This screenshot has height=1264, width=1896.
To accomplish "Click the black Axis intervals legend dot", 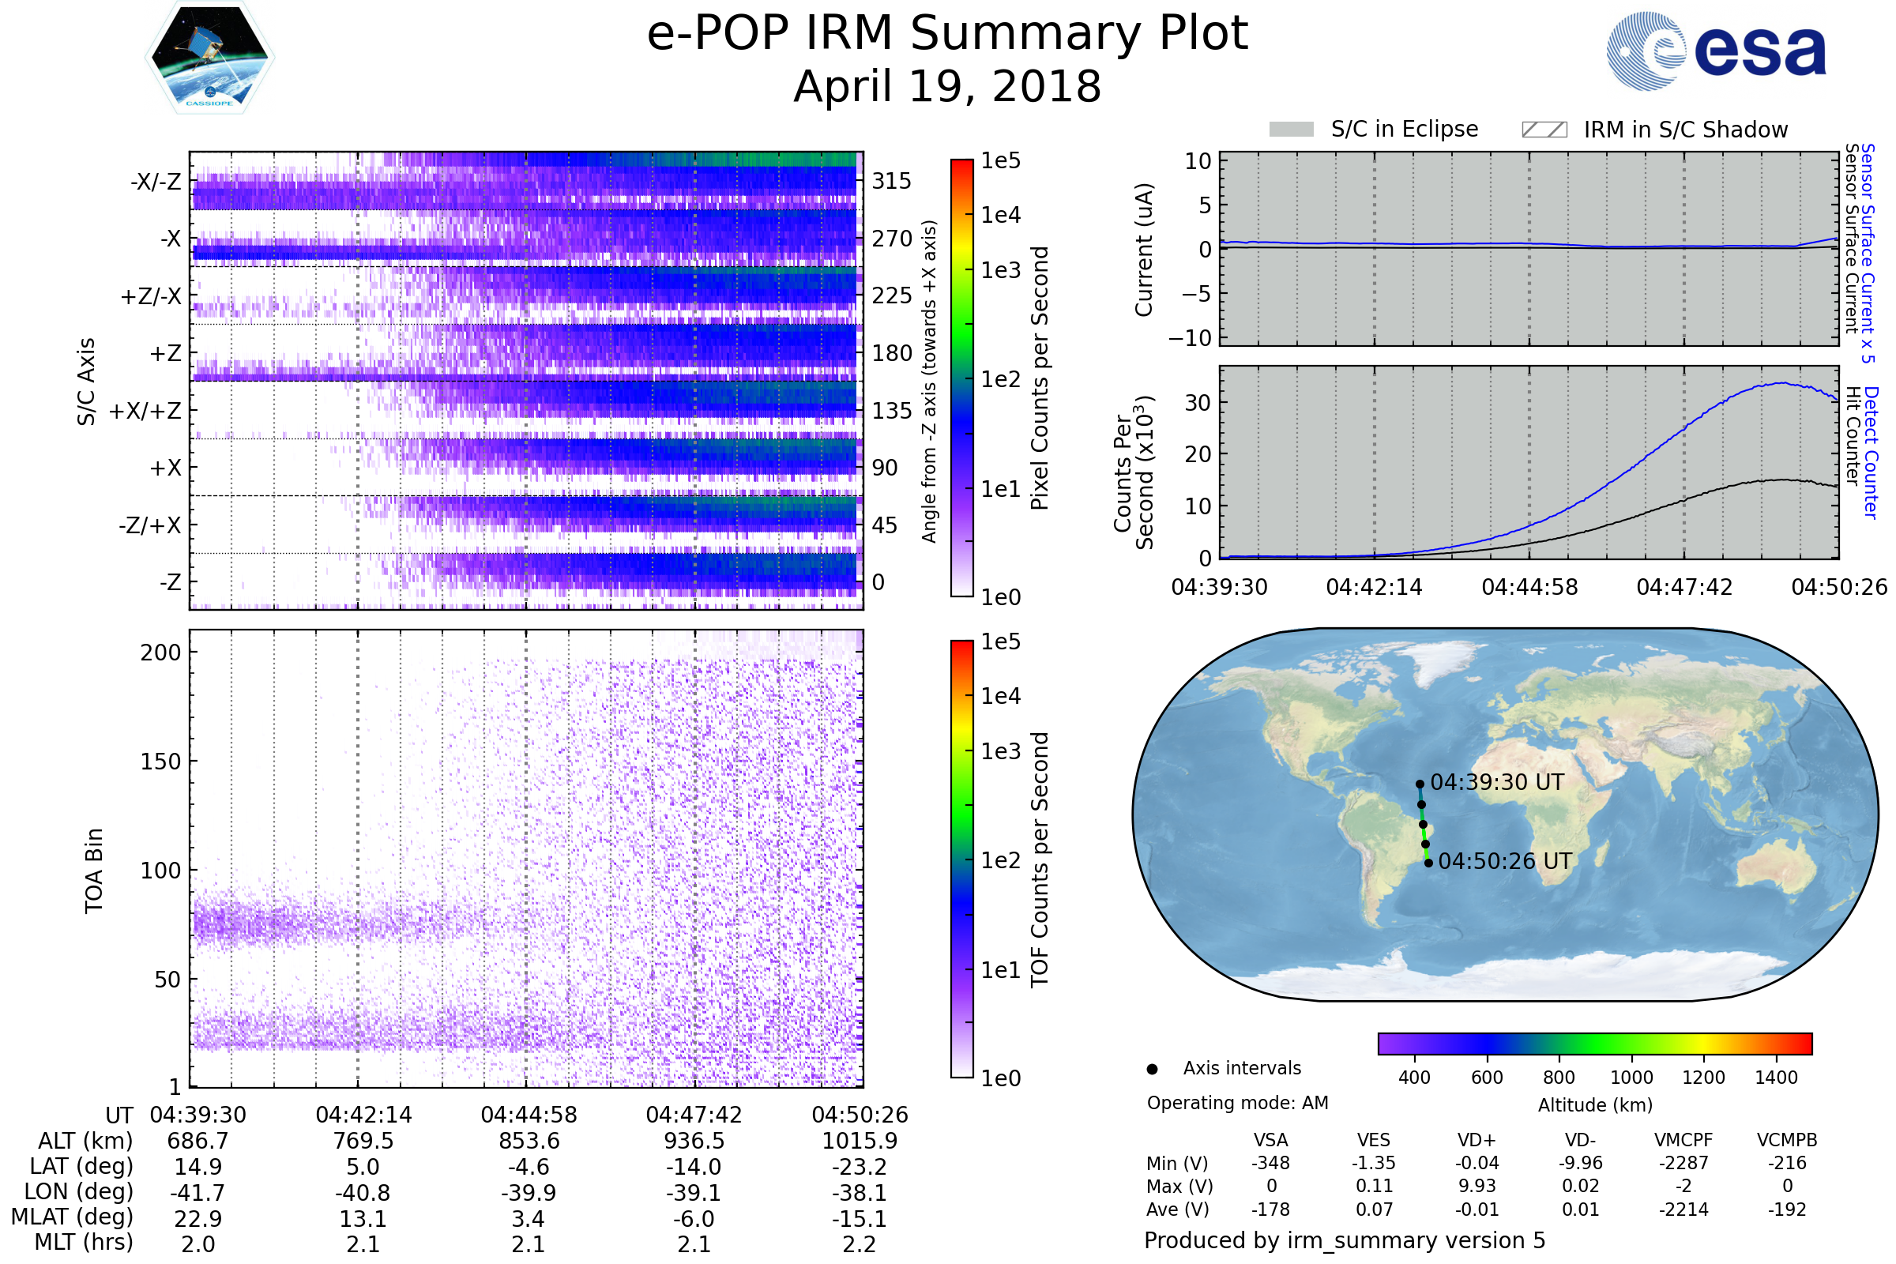I will tap(1152, 1069).
